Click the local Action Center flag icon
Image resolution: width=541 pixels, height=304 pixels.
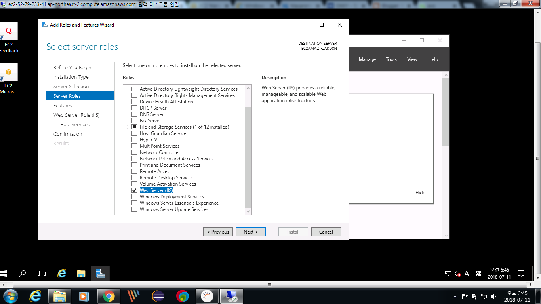point(465,296)
